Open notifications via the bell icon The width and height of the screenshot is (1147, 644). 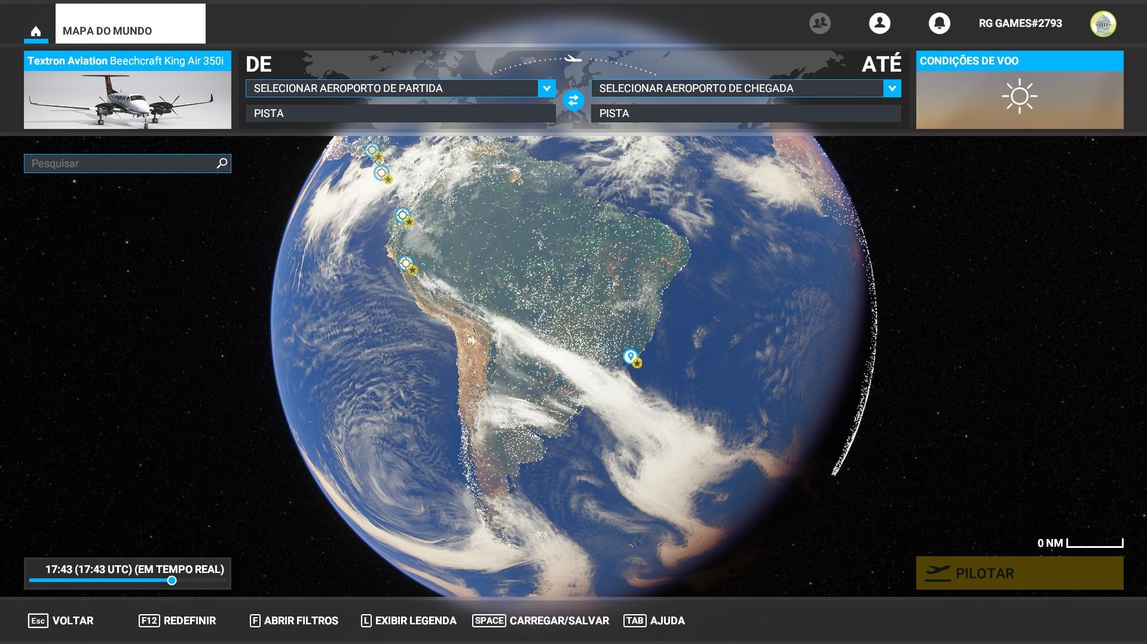pyautogui.click(x=940, y=24)
